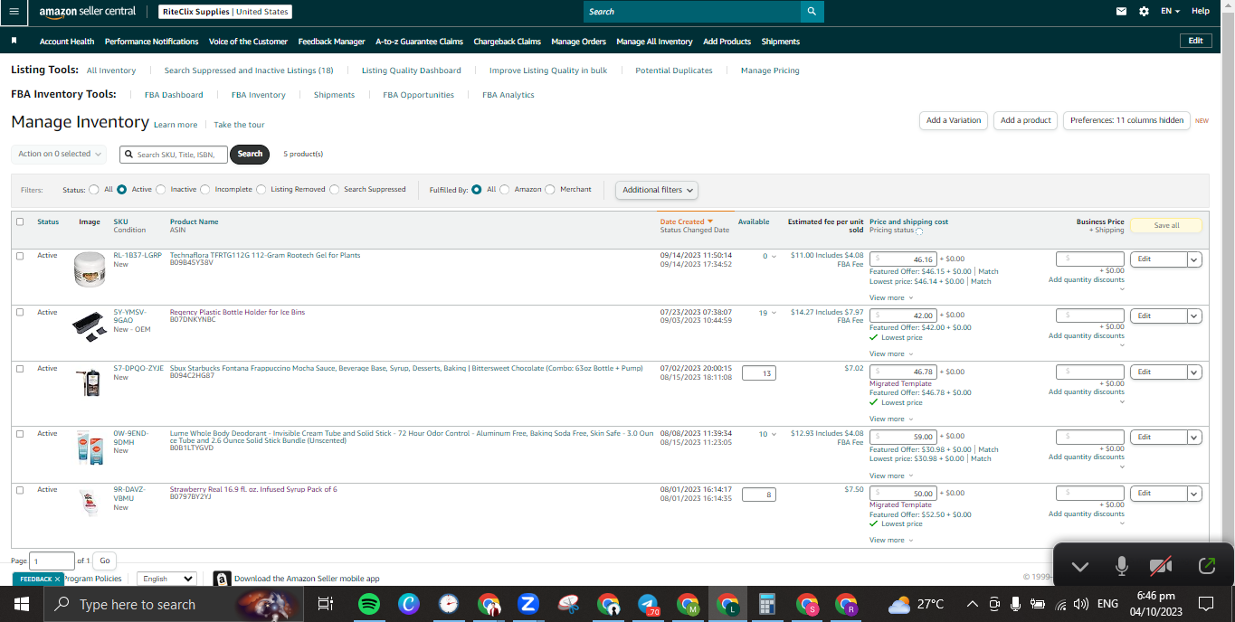
Task: Open the clock app on the taskbar
Action: pyautogui.click(x=449, y=604)
